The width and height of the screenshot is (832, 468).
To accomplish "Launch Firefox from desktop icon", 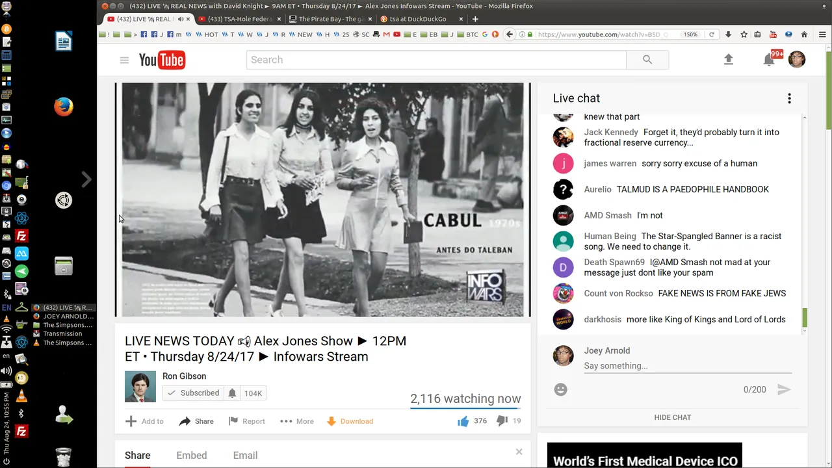I will (x=64, y=106).
